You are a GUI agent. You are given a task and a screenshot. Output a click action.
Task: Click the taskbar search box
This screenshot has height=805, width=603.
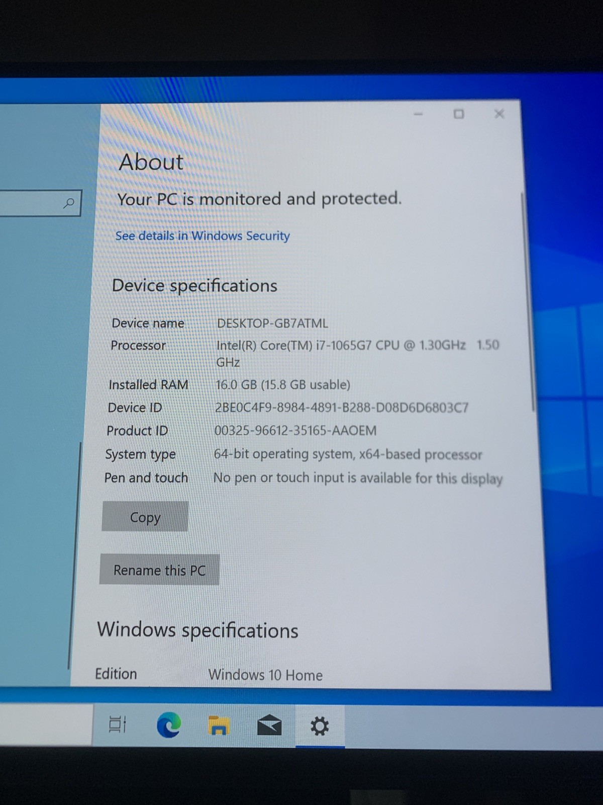[46, 725]
